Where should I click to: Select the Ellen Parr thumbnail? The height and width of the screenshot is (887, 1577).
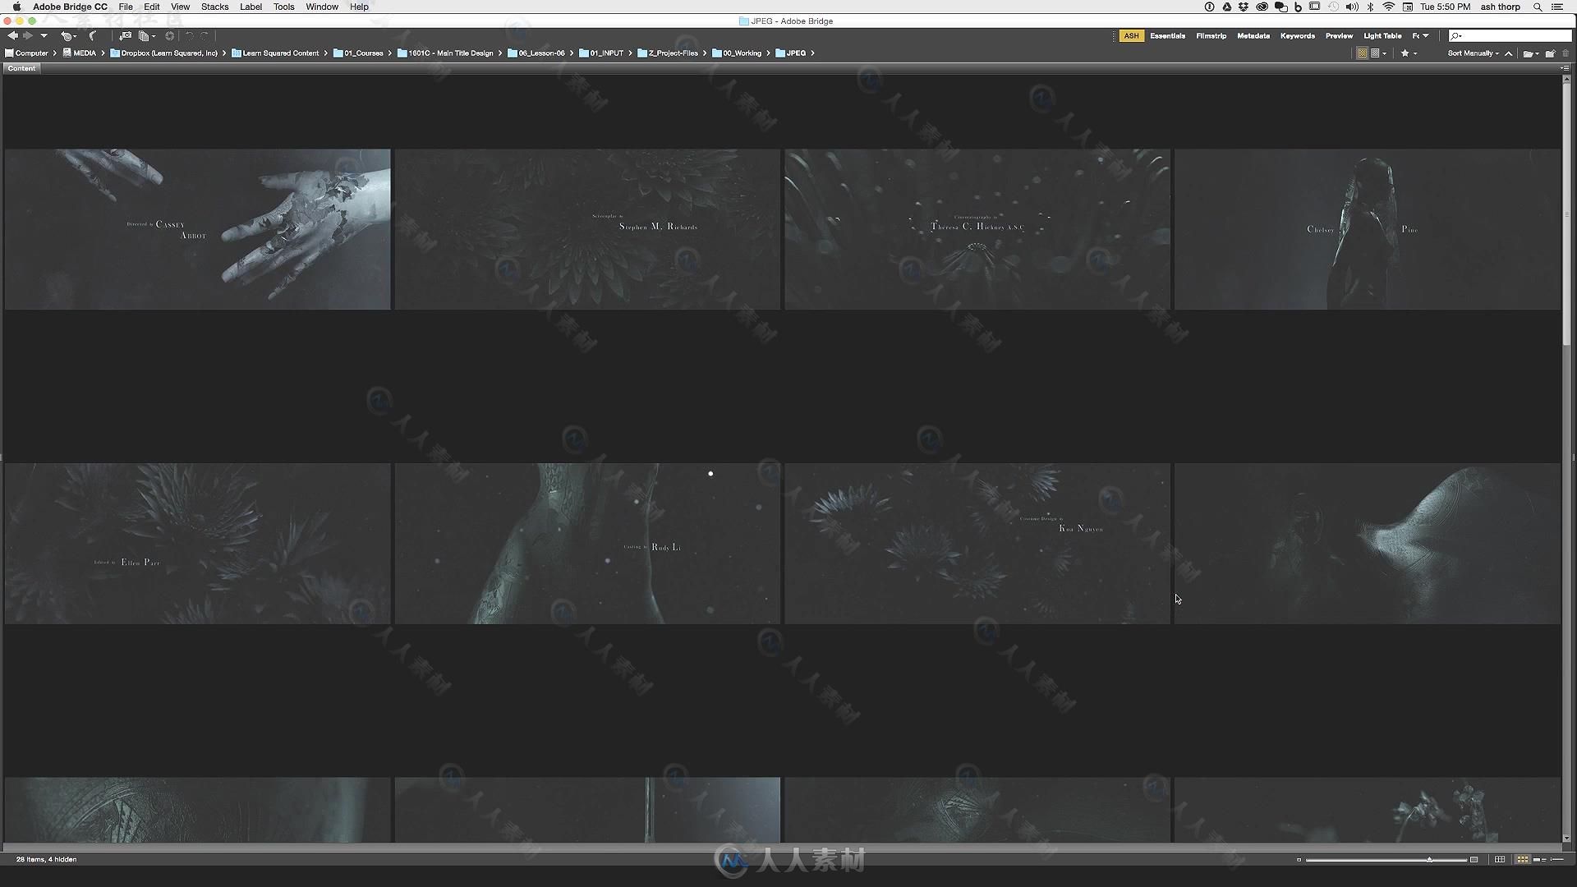[198, 543]
